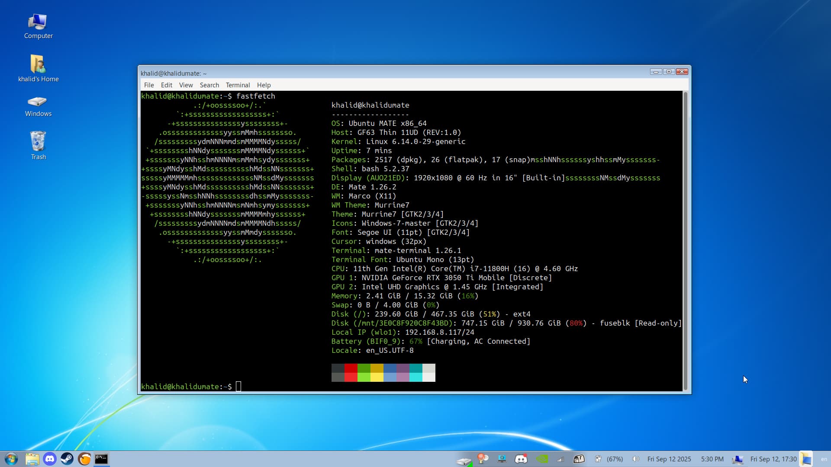Screen dimensions: 831x467
Task: Click the volume speaker tray icon
Action: point(635,459)
